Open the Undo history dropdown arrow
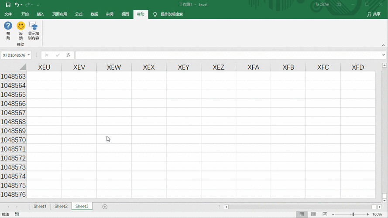The image size is (388, 218). pos(21,5)
